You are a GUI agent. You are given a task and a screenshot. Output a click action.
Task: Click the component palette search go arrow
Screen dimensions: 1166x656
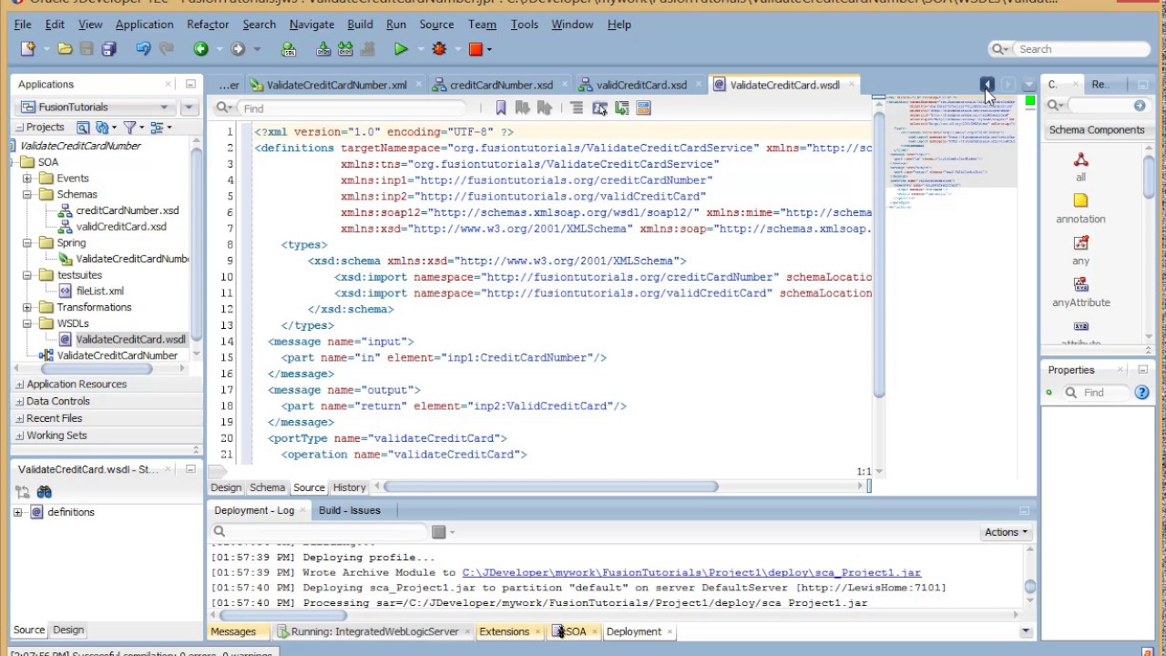point(1140,106)
